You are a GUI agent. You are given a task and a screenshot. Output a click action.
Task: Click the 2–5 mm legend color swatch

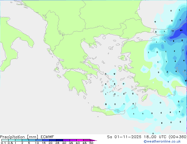pyautogui.click(x=25, y=140)
